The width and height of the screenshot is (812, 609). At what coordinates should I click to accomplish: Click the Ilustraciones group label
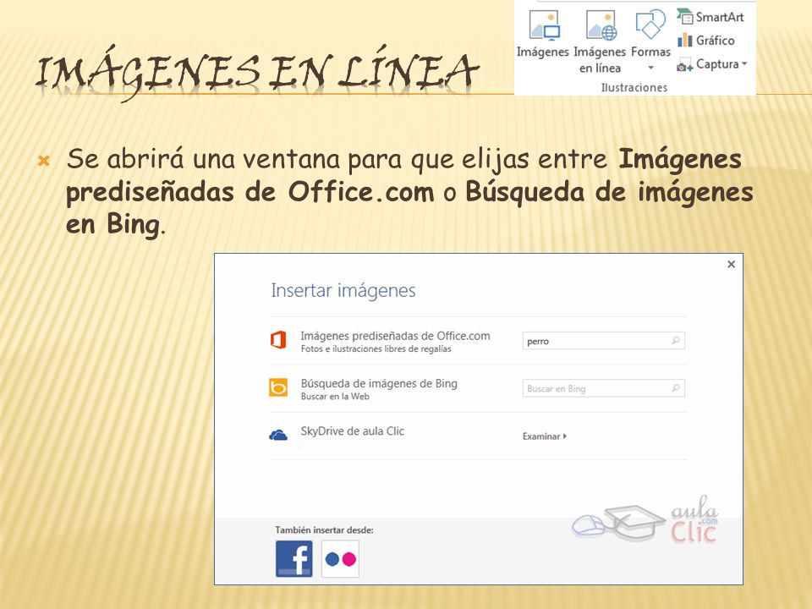pyautogui.click(x=634, y=87)
